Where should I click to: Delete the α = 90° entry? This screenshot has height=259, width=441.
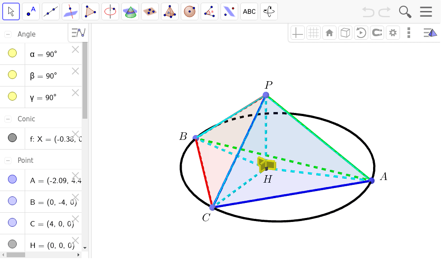coord(75,49)
